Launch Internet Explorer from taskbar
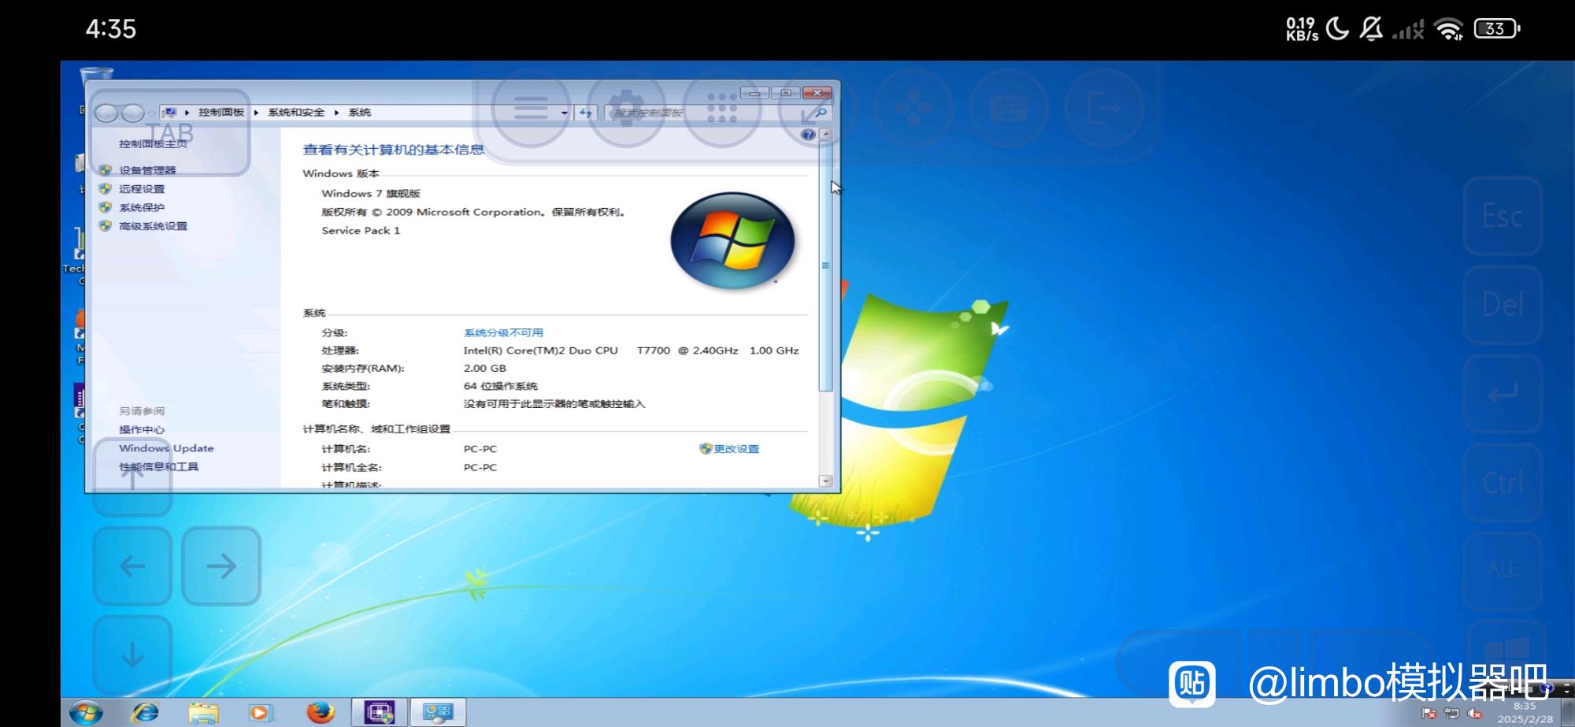Image resolution: width=1575 pixels, height=727 pixels. click(145, 713)
